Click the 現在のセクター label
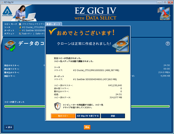Image resolution: width=174 pixels, height=134 pixels. pyautogui.click(x=12, y=65)
